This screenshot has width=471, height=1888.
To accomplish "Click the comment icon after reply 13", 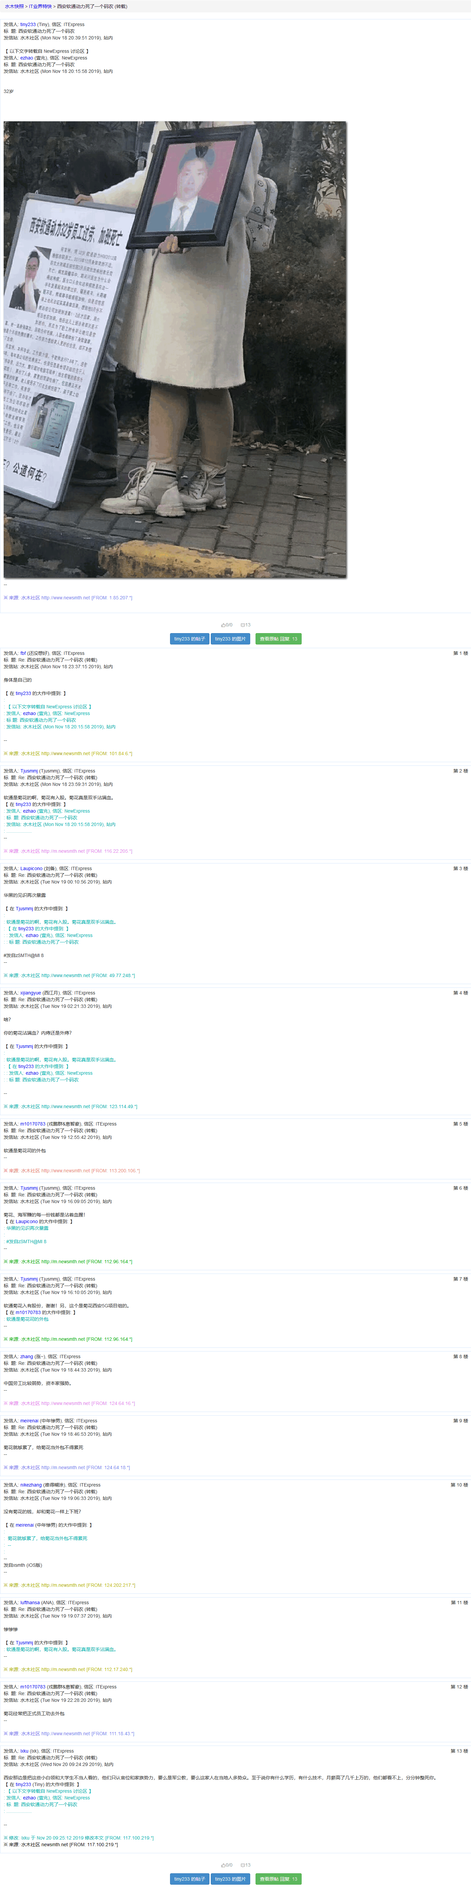I will (243, 1865).
